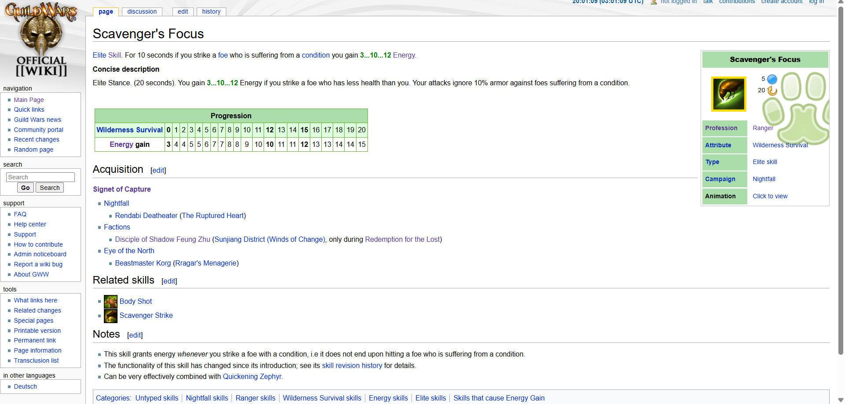845x404 pixels.
Task: Click Eye of the North link
Action: click(129, 251)
